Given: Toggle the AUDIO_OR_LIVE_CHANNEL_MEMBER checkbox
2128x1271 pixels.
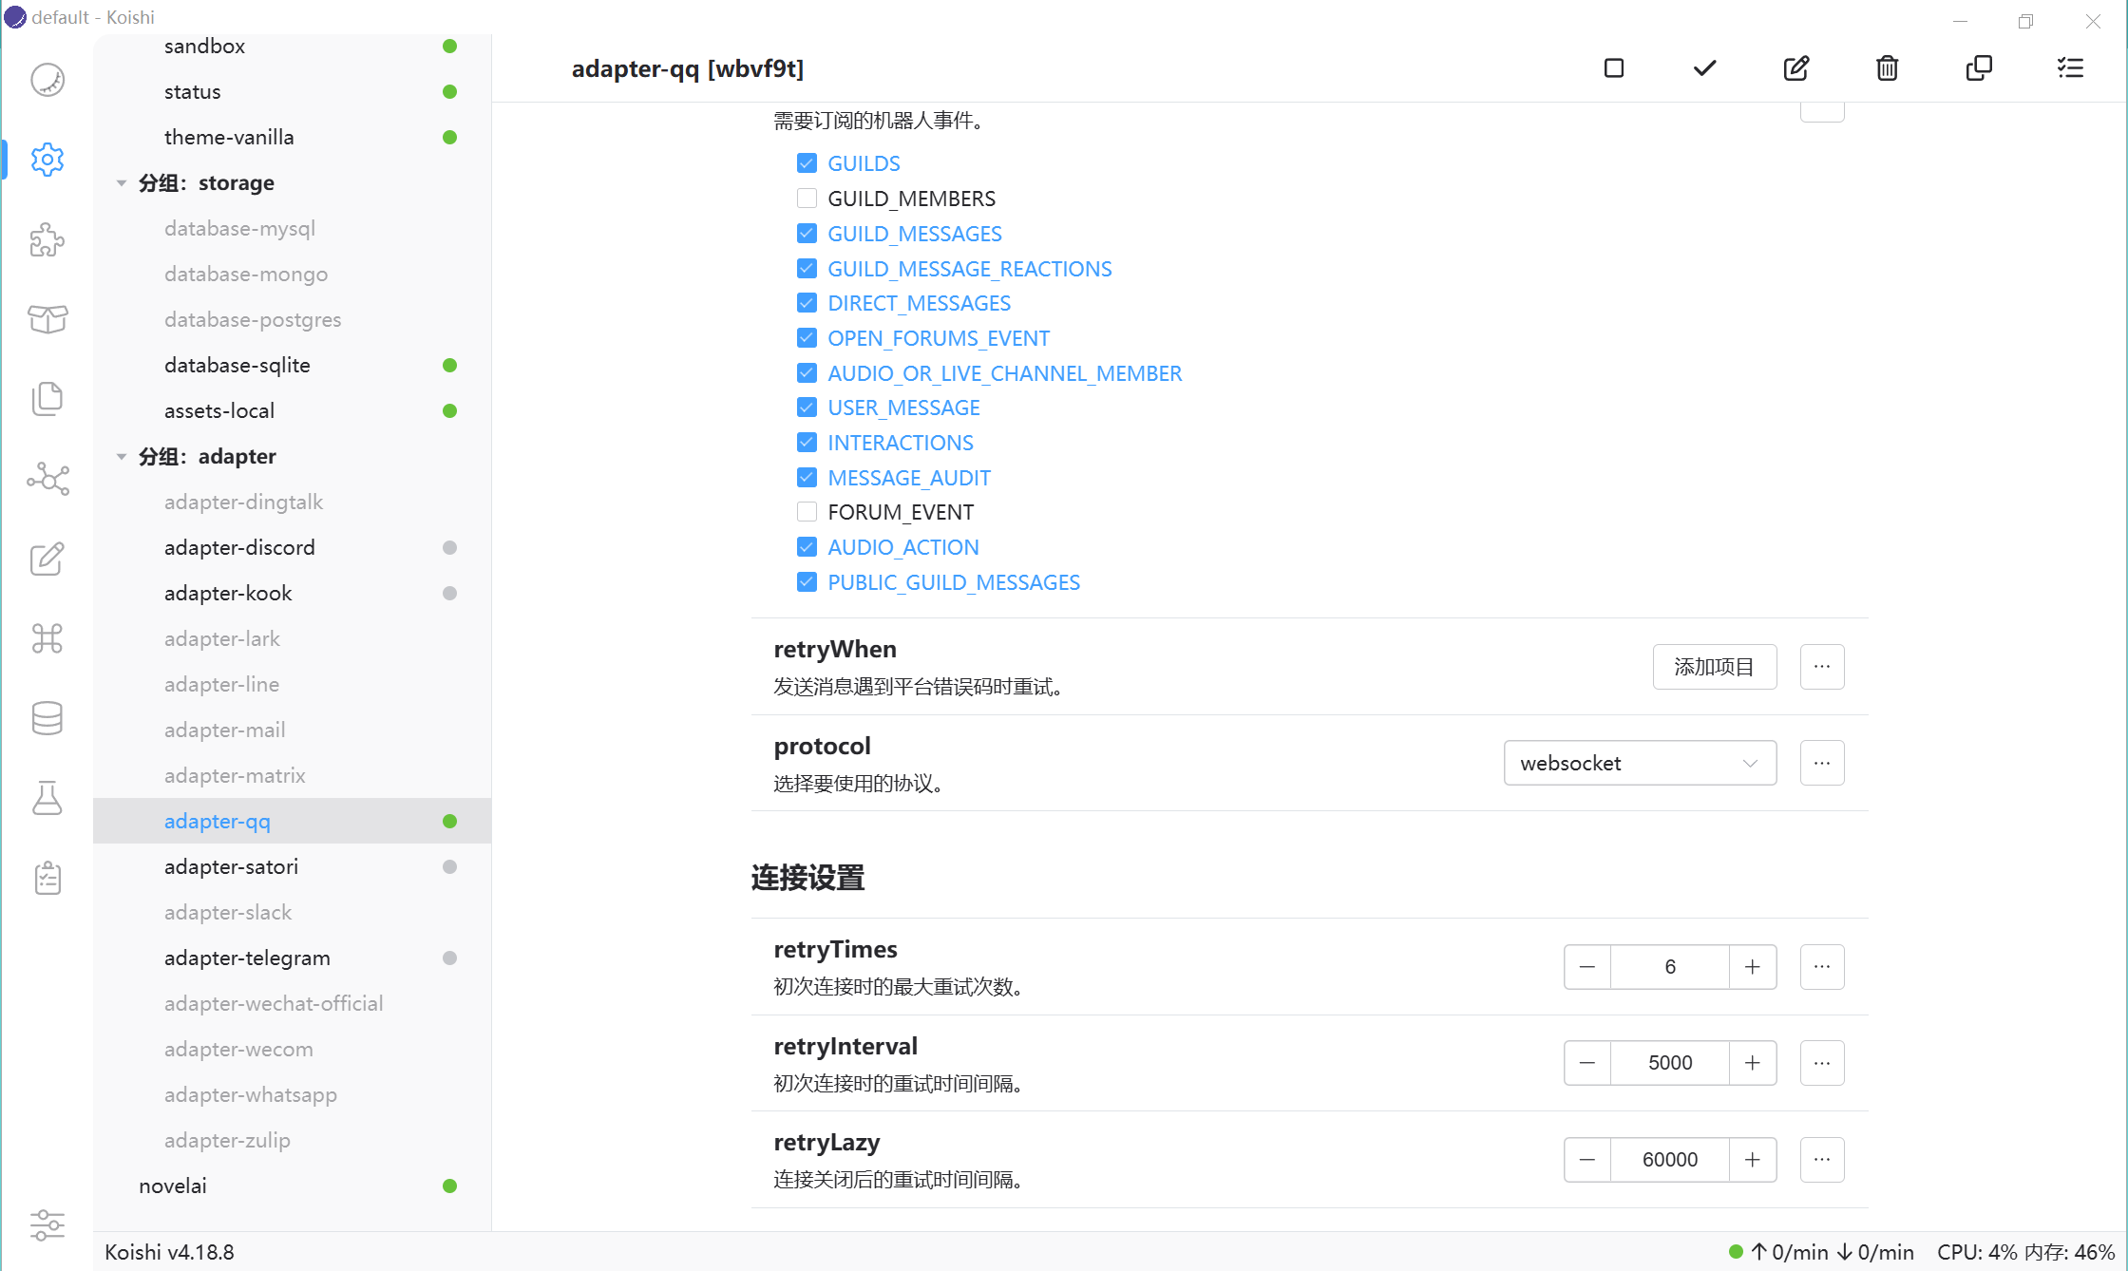Looking at the screenshot, I should (x=807, y=373).
